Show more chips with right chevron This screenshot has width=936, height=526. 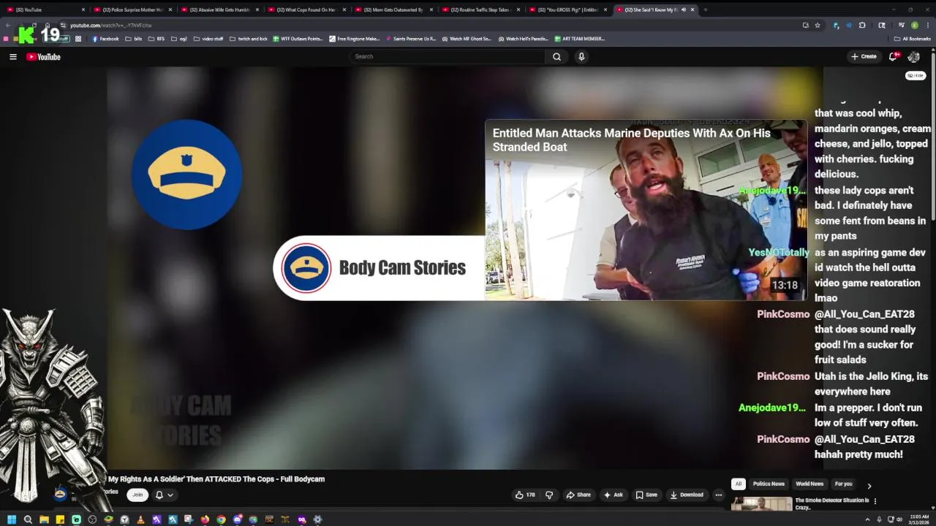pyautogui.click(x=869, y=485)
